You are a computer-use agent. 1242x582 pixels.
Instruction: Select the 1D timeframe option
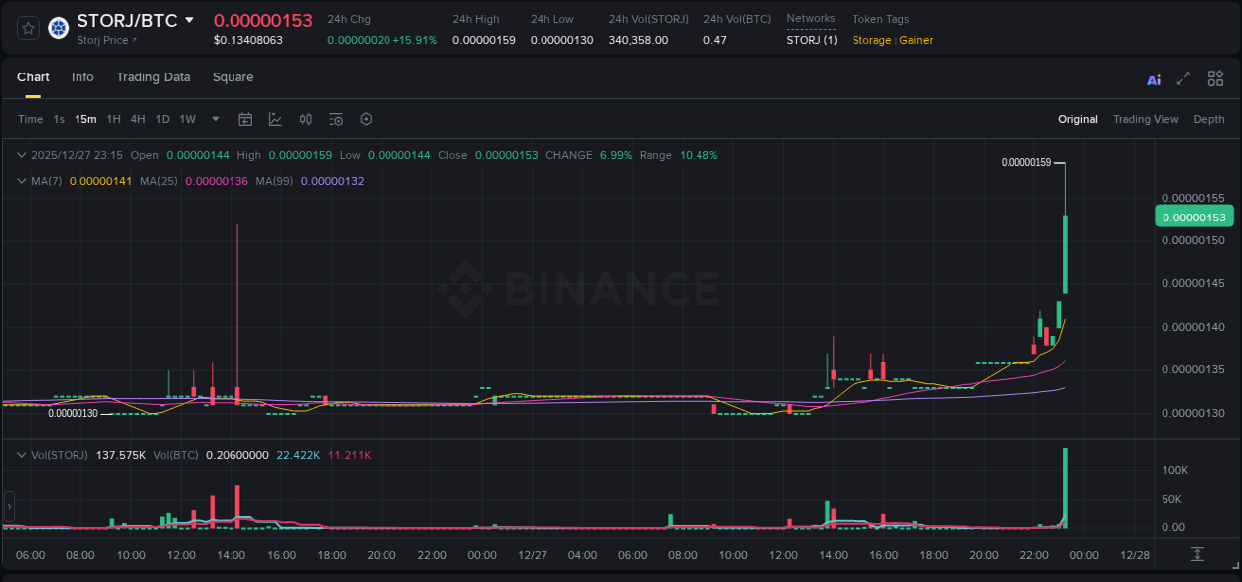point(162,119)
